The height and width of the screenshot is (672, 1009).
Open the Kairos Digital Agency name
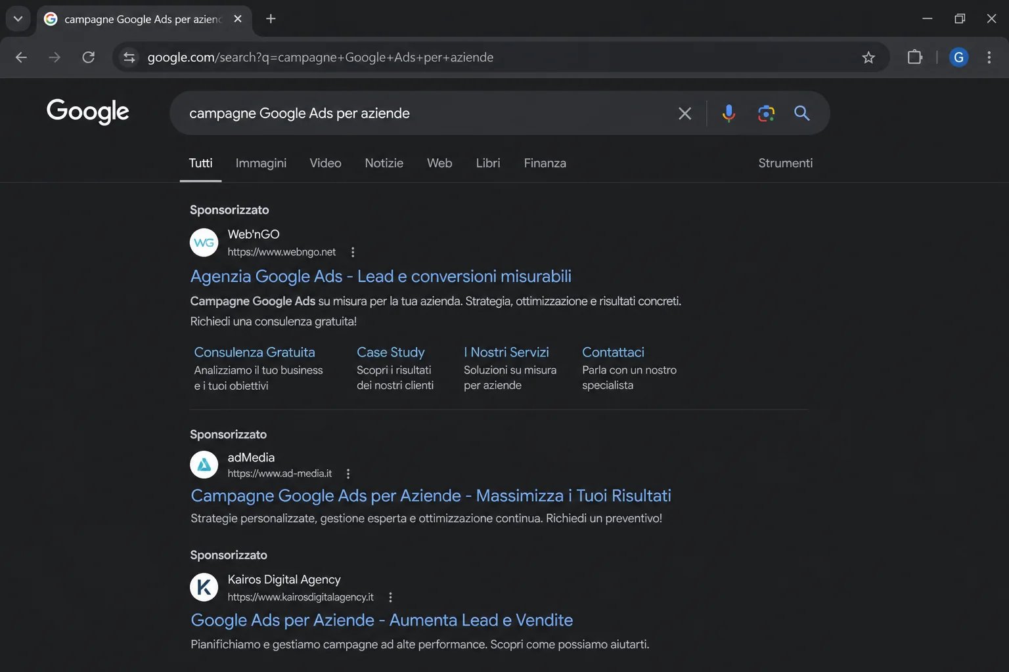[284, 579]
